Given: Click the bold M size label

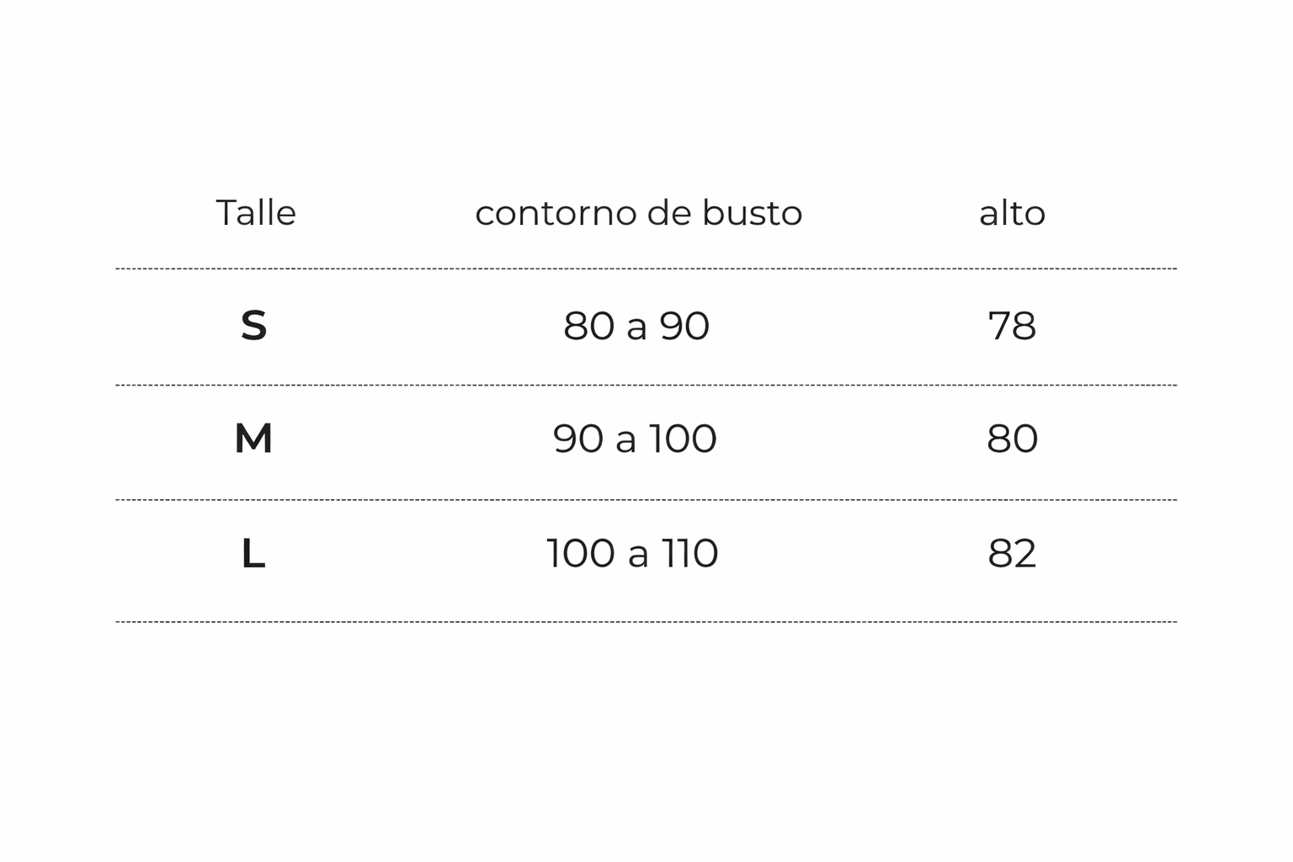Looking at the screenshot, I should pos(253,439).
